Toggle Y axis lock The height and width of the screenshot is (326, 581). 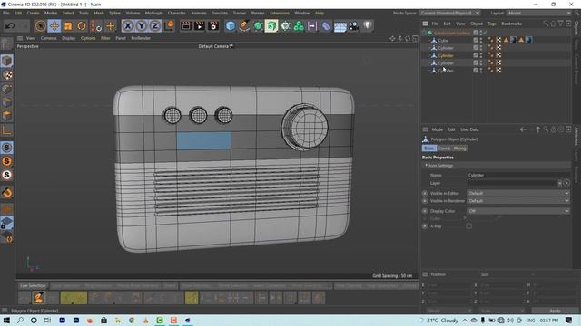coord(142,26)
